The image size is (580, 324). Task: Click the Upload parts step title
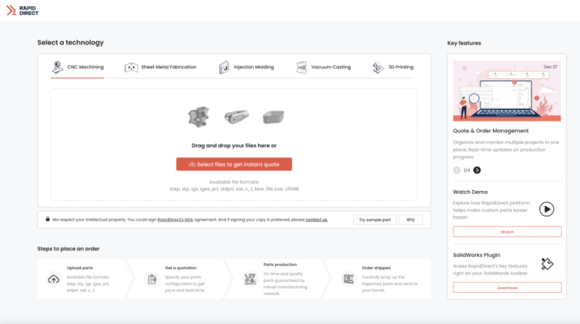80,268
